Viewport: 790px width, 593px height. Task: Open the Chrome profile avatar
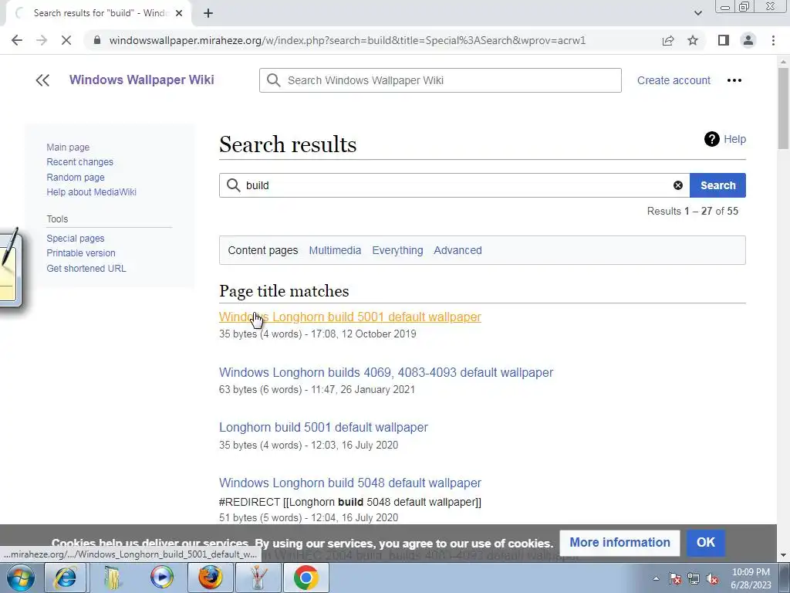pyautogui.click(x=748, y=40)
